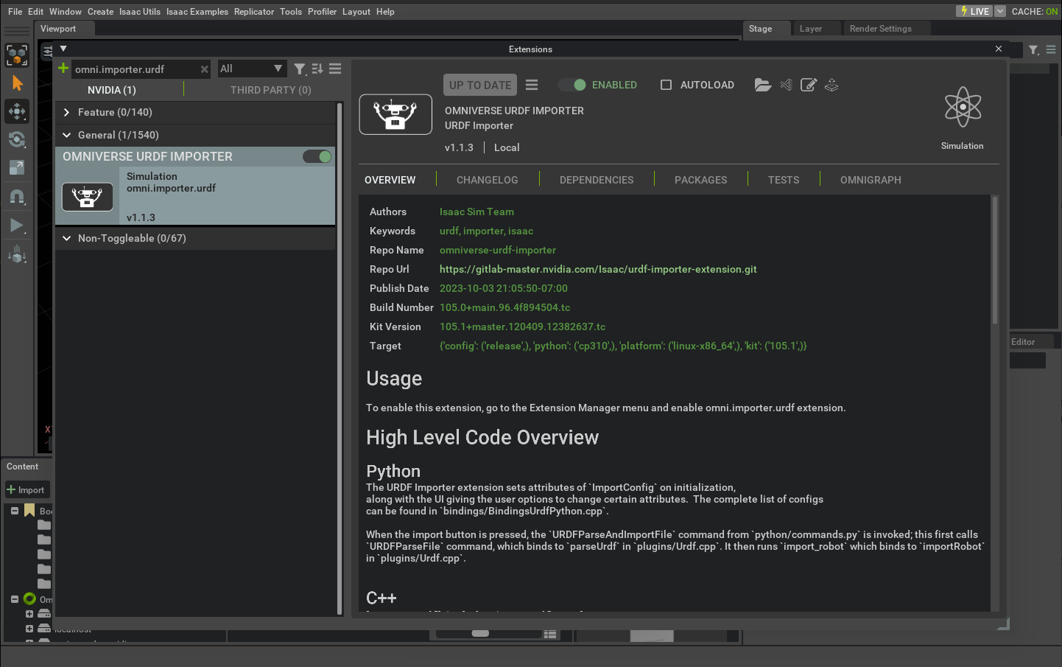Toggle the ENABLED switch in details header
The width and height of the screenshot is (1062, 667).
tap(572, 85)
